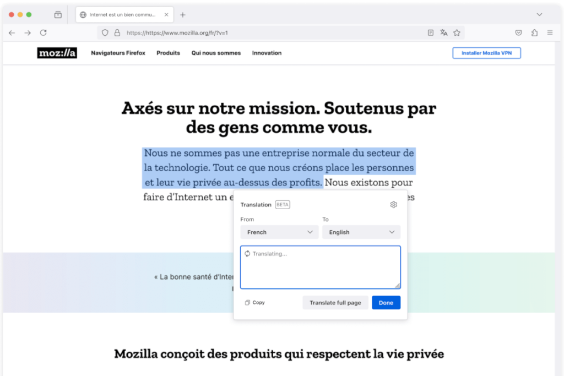Open the list all tabs chevron
Image resolution: width=564 pixels, height=376 pixels.
(539, 14)
